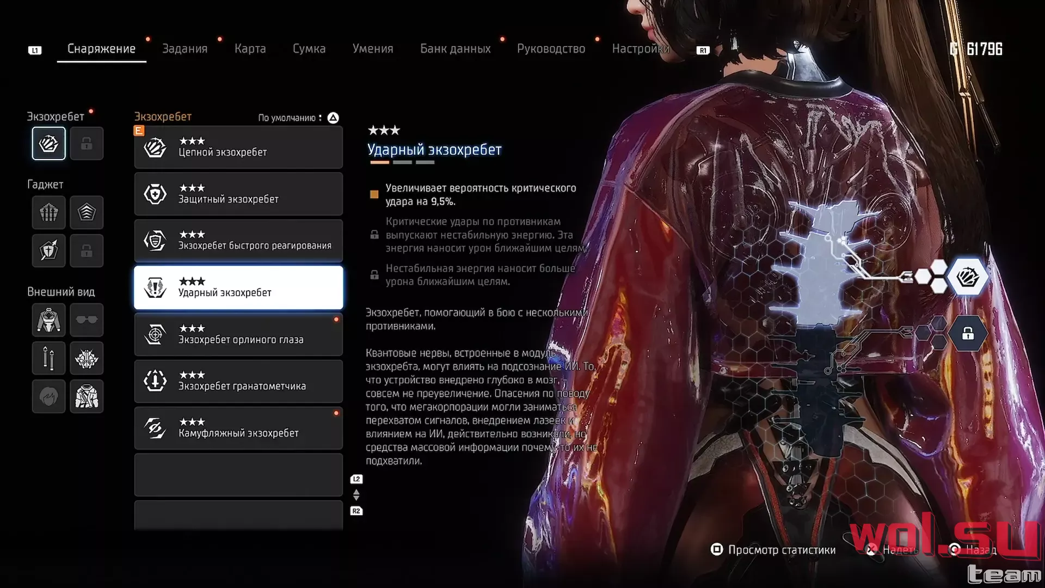Viewport: 1045px width, 588px height.
Task: Select Экзохребет орлиного глаза item
Action: (x=238, y=334)
